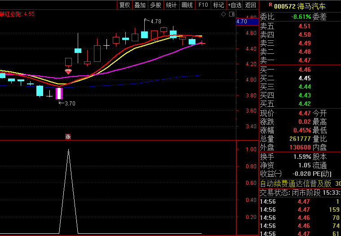Click the last red candlestick on the right
The width and height of the screenshot is (341, 236).
tap(203, 44)
